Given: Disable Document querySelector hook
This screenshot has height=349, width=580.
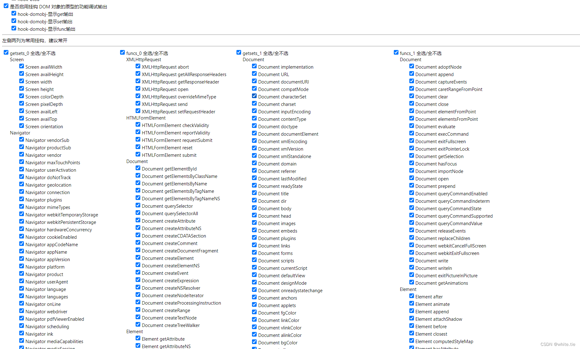Looking at the screenshot, I should coord(138,205).
